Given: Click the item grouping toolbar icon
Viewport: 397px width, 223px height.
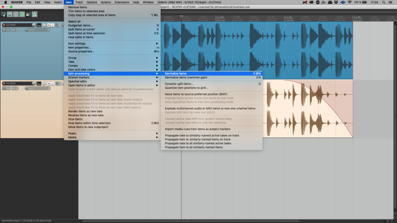Looking at the screenshot, I should (3, 14).
